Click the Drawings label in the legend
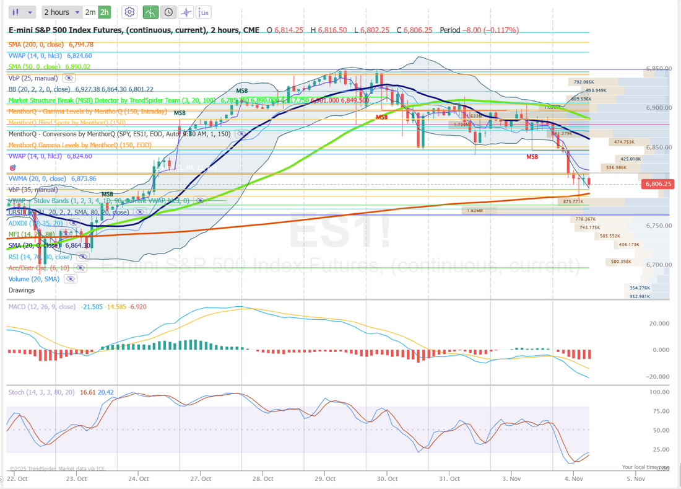 (x=22, y=290)
